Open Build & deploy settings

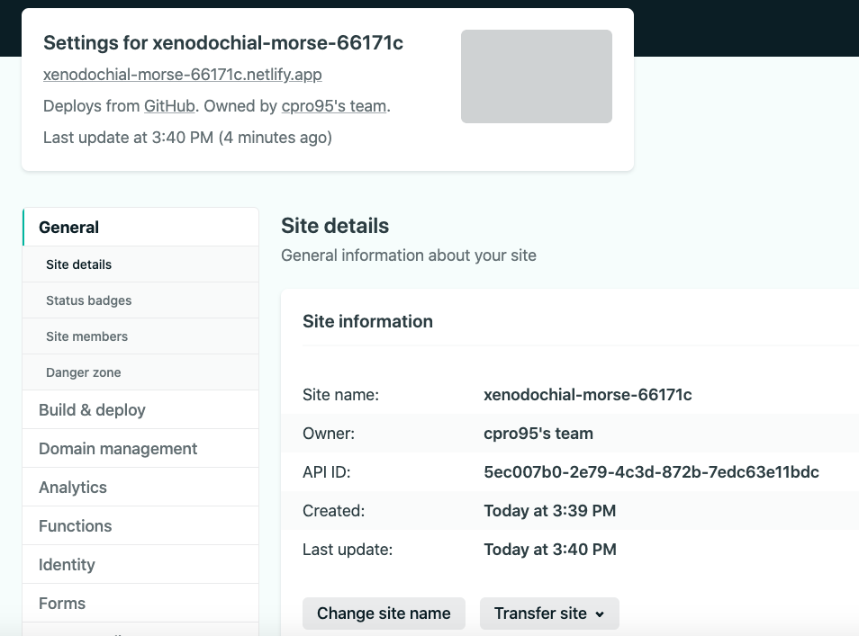(x=140, y=410)
